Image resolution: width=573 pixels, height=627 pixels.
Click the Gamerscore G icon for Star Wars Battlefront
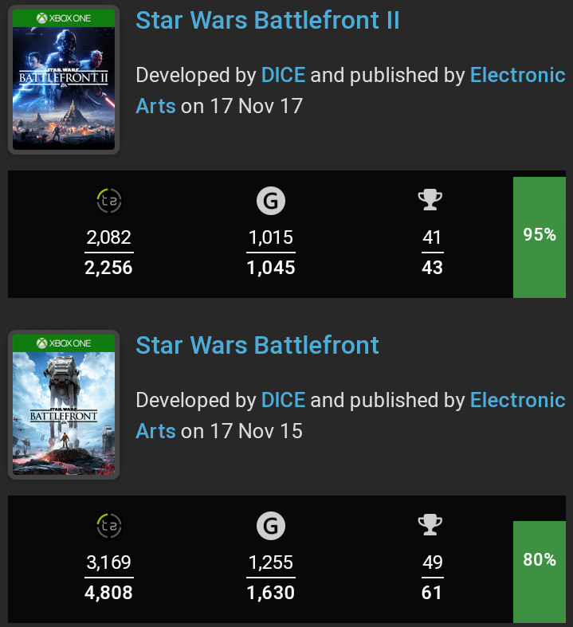pos(271,527)
